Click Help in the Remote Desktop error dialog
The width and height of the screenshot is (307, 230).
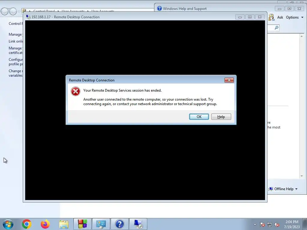point(221,117)
